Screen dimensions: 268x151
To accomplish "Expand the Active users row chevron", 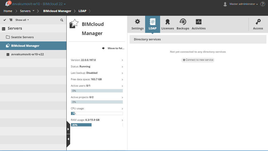I will pos(122,86).
